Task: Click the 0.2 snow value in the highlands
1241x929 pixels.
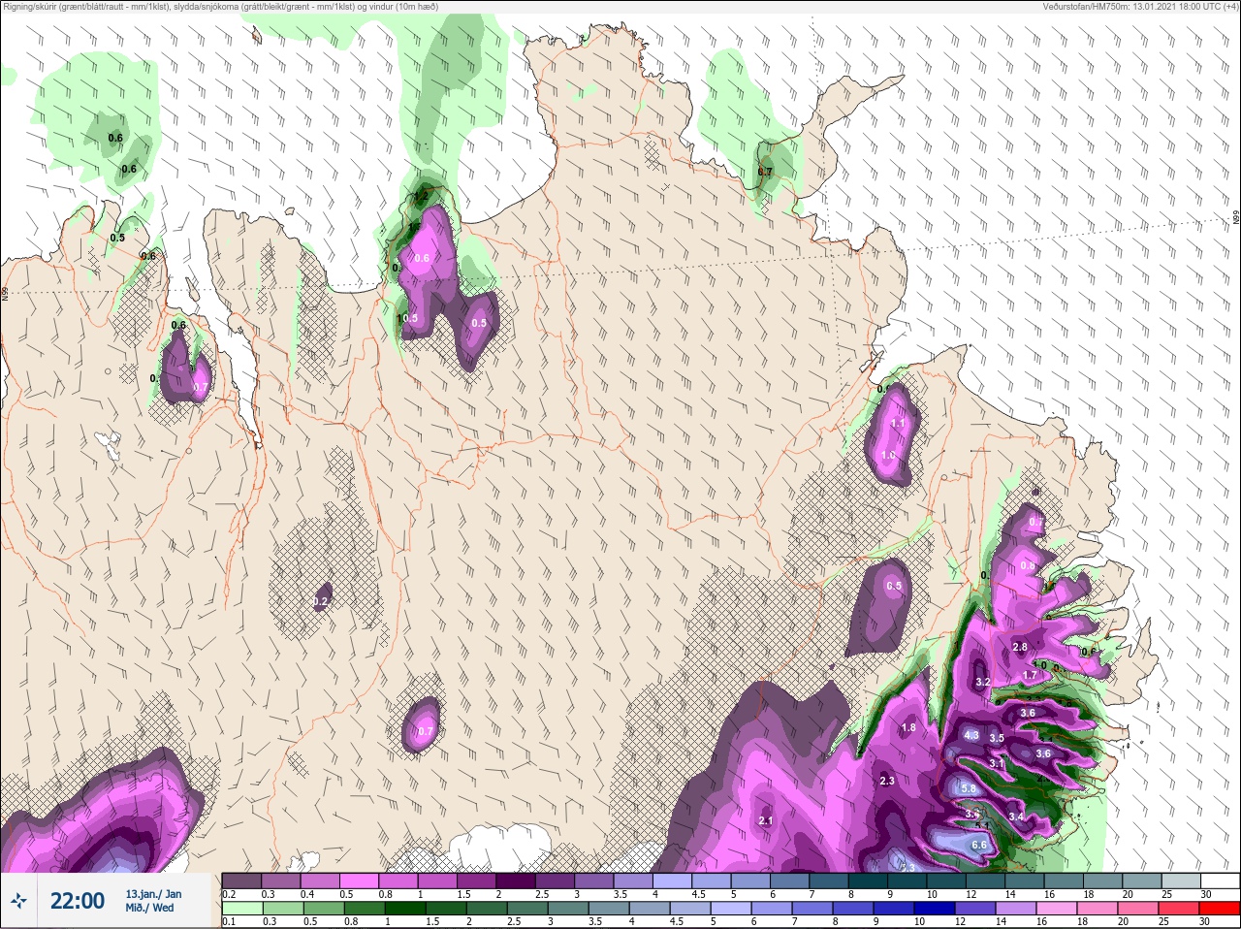Action: point(321,601)
